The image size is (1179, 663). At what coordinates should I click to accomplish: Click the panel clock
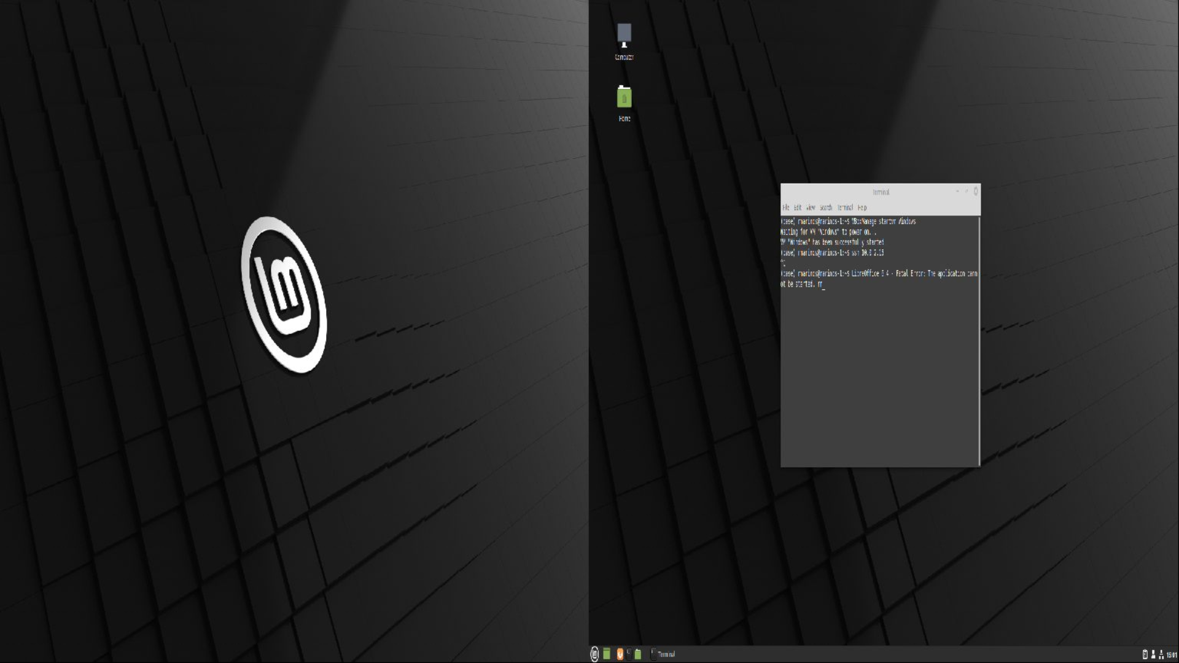pyautogui.click(x=1172, y=655)
